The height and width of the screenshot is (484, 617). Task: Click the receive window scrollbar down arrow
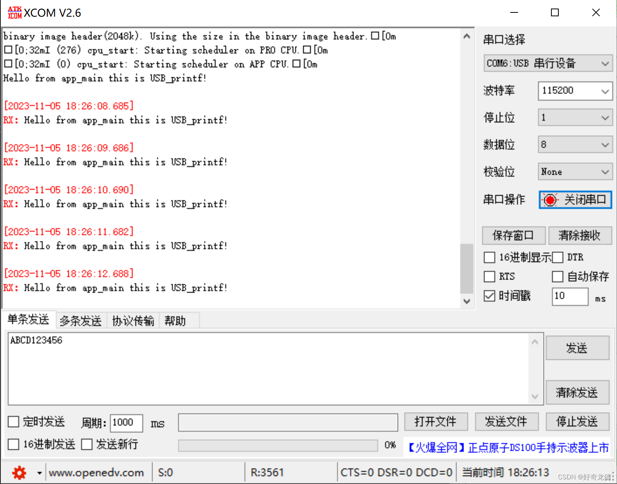(x=467, y=301)
